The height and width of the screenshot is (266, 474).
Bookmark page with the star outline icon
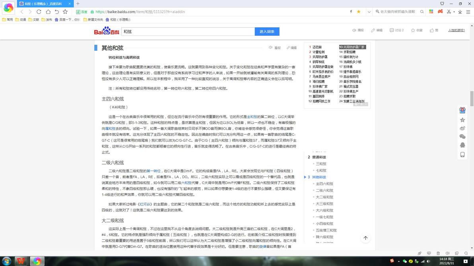tap(65, 12)
